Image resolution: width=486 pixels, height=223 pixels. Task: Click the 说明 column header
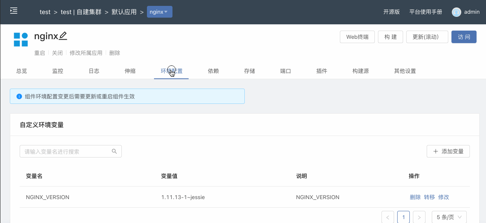coord(302,176)
